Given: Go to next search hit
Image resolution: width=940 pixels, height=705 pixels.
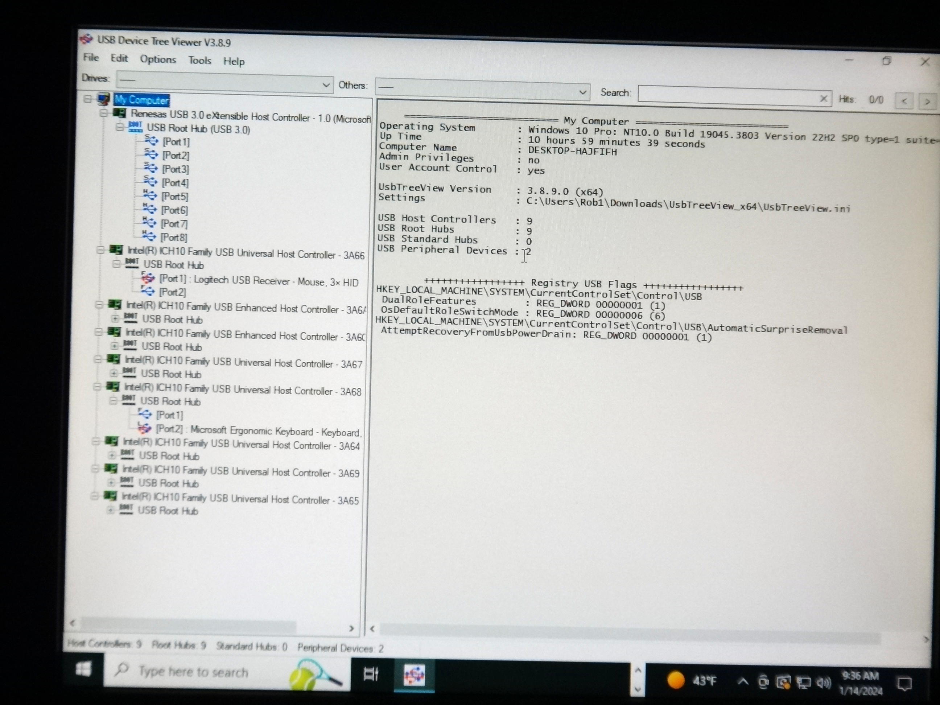Looking at the screenshot, I should pos(927,102).
